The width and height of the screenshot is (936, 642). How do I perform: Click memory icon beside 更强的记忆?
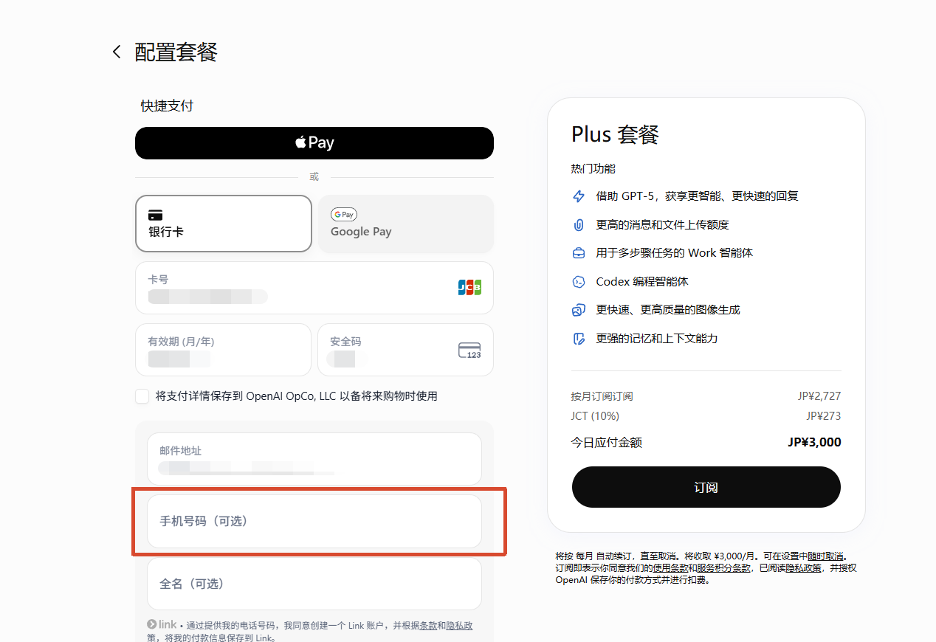tap(579, 339)
